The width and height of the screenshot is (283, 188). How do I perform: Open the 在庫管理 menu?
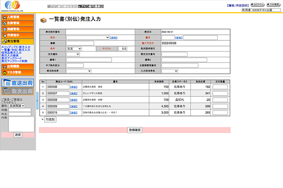tap(17, 23)
